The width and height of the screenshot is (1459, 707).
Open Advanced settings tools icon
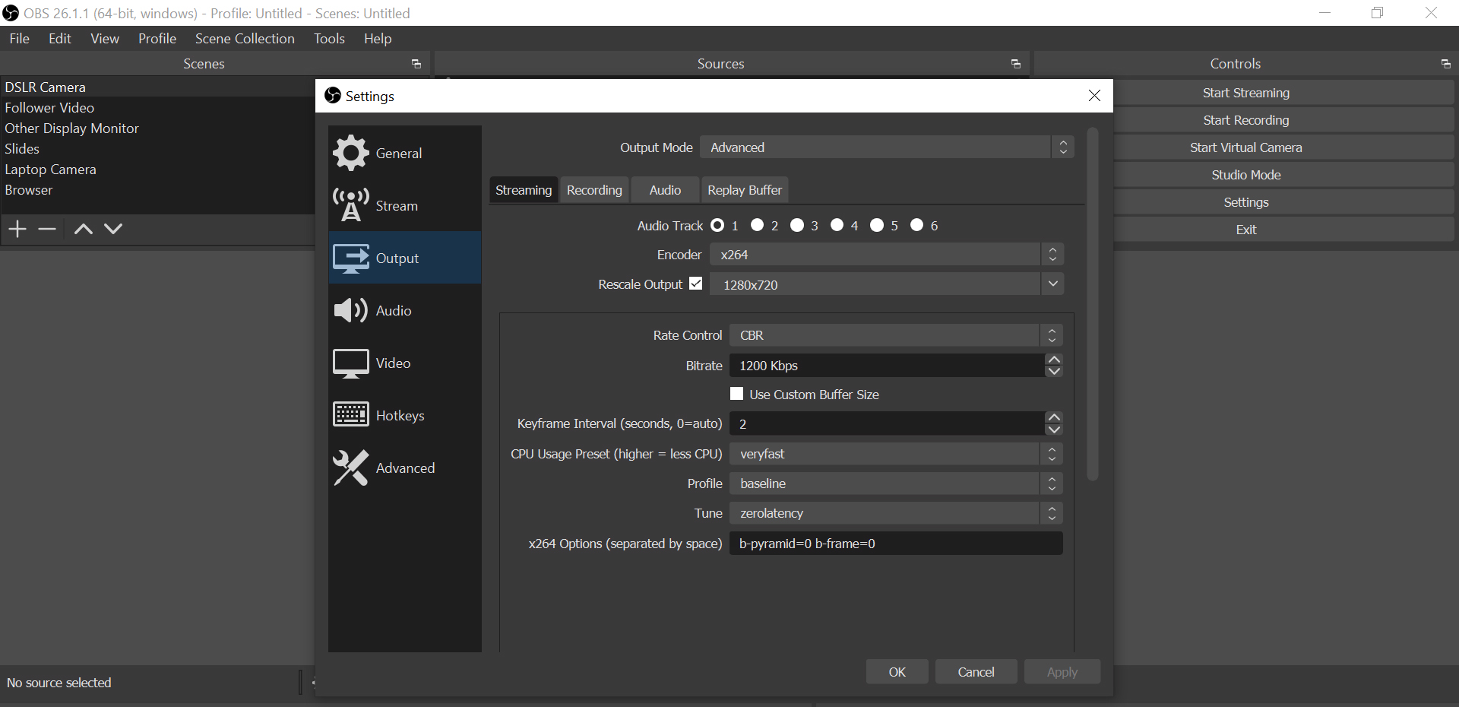coord(350,468)
